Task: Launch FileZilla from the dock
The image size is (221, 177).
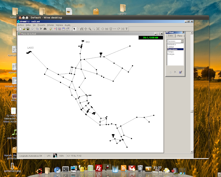Action: (99, 168)
